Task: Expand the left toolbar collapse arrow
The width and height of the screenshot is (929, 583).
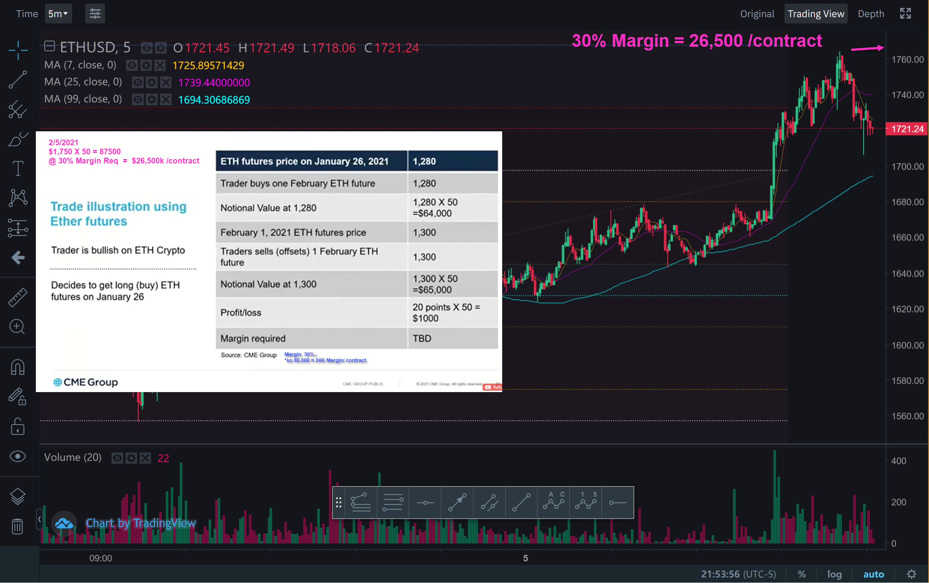Action: tap(40, 519)
